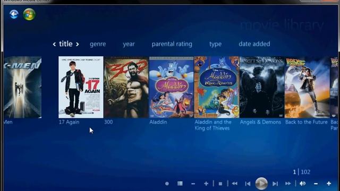Open the Angels & Demons cover
340x191 pixels.
point(262,87)
